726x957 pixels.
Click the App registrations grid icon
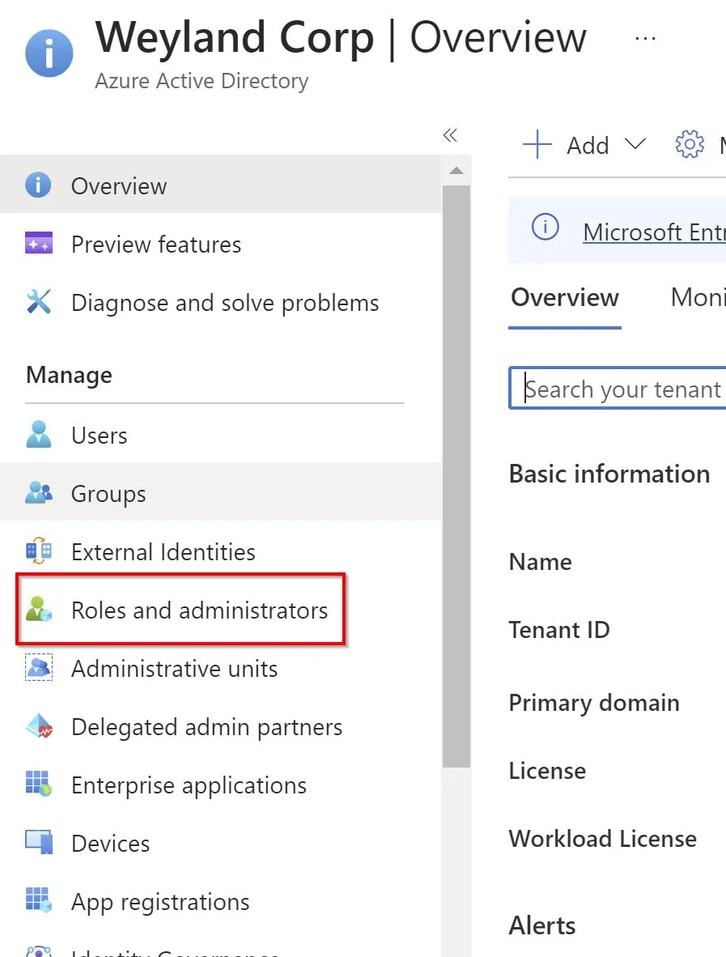38,900
